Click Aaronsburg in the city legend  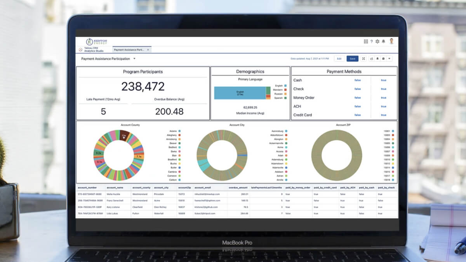pyautogui.click(x=280, y=131)
